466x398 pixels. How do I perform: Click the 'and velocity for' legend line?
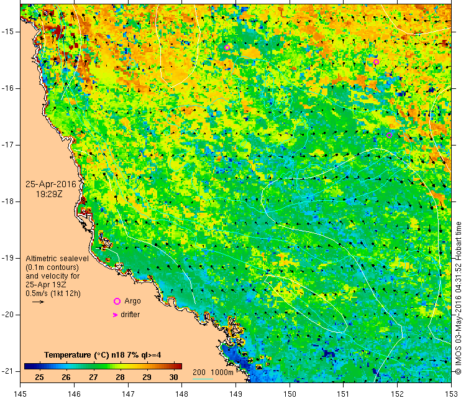click(x=53, y=275)
